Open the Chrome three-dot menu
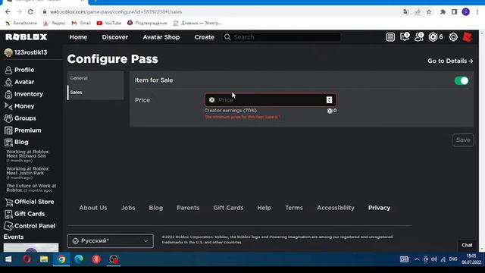This screenshot has width=485, height=273. pyautogui.click(x=477, y=12)
